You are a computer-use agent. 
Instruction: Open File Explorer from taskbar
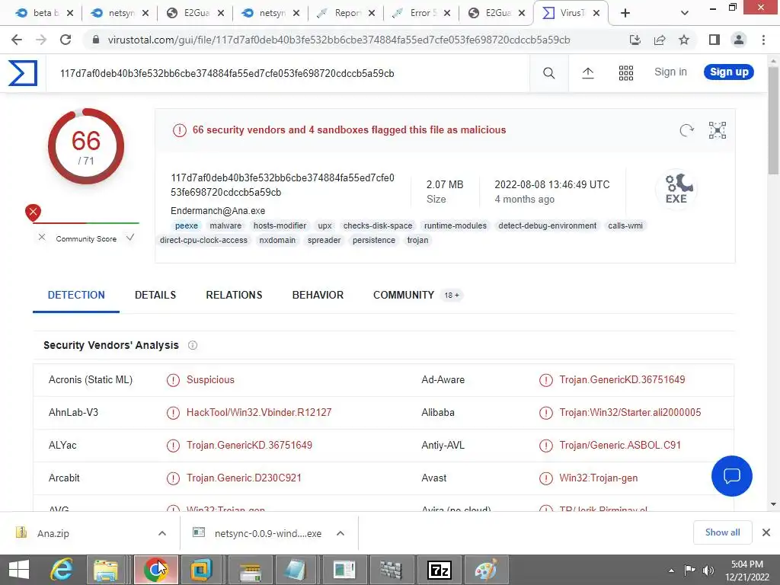tap(106, 570)
